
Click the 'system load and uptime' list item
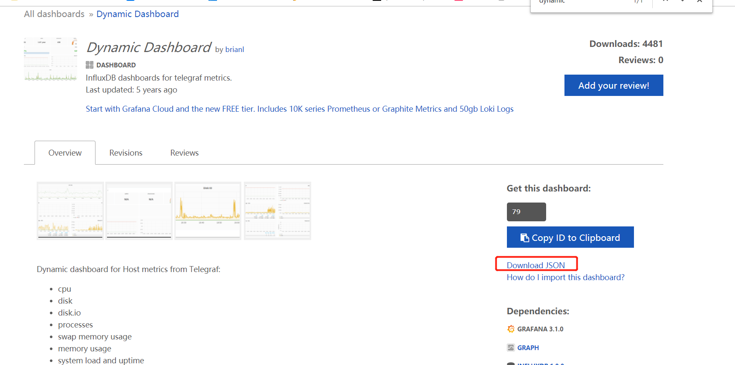[x=101, y=360]
